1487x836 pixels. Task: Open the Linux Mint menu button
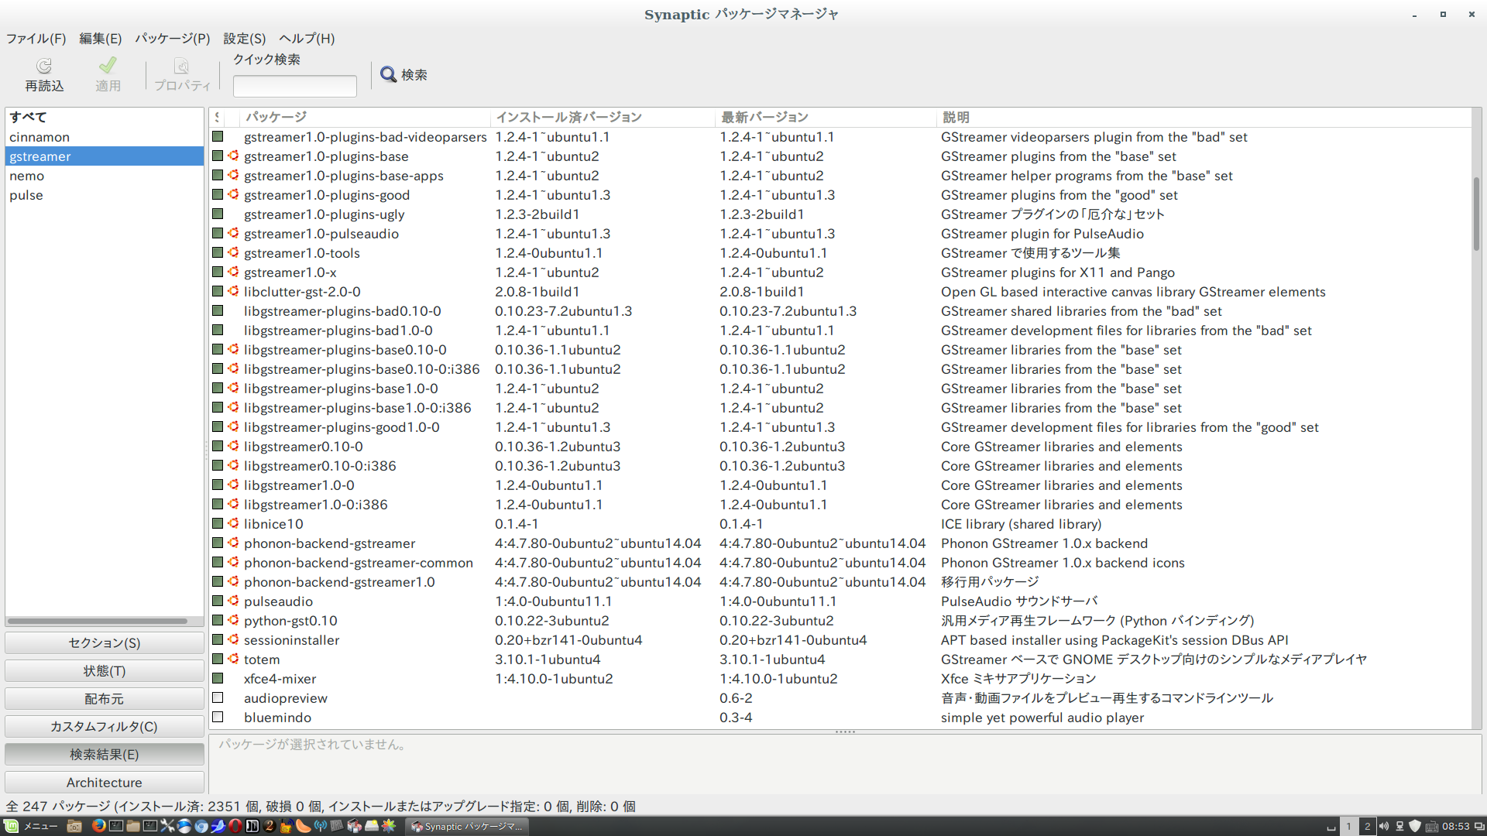[31, 826]
